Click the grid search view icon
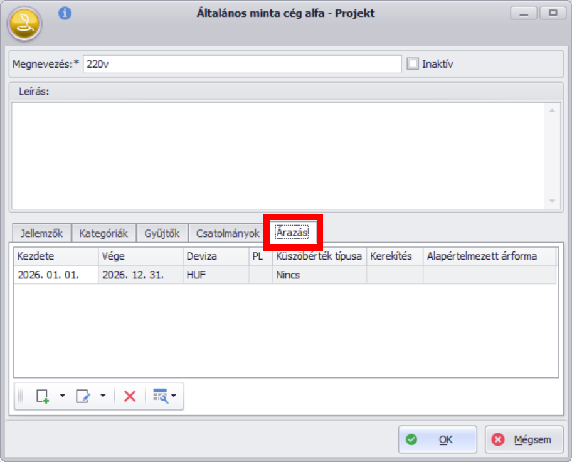The height and width of the screenshot is (462, 572). pyautogui.click(x=161, y=396)
